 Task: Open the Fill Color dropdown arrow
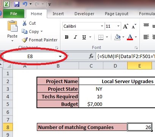point(123,37)
